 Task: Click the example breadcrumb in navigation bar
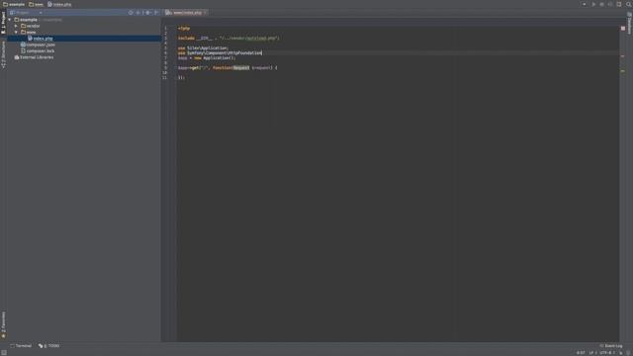click(x=14, y=4)
